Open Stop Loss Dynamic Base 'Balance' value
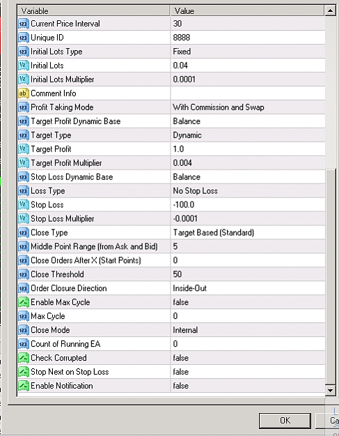 [x=248, y=177]
